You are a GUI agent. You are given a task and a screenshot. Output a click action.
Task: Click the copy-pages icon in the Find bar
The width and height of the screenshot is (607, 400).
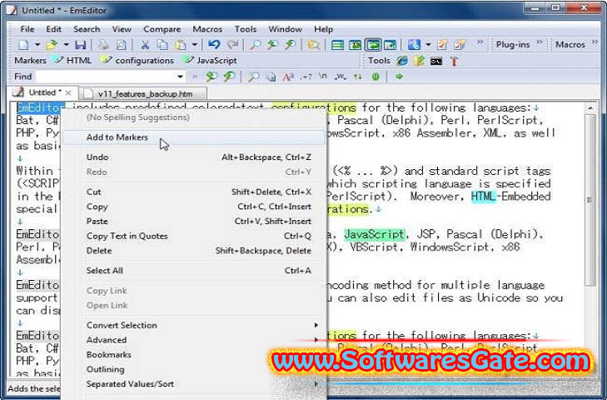click(271, 77)
